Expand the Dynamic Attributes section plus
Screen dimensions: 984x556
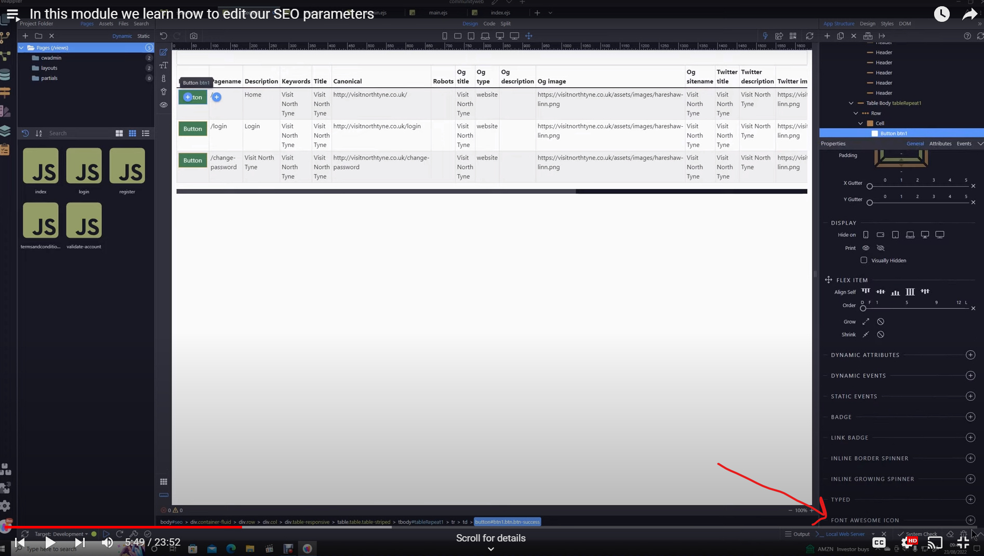pyautogui.click(x=970, y=355)
